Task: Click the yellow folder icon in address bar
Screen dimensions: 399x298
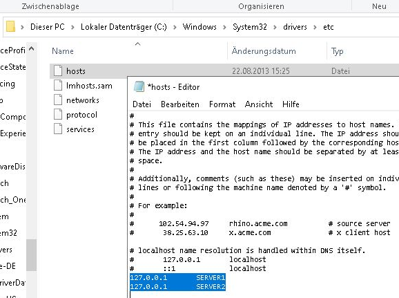Action: click(x=10, y=26)
